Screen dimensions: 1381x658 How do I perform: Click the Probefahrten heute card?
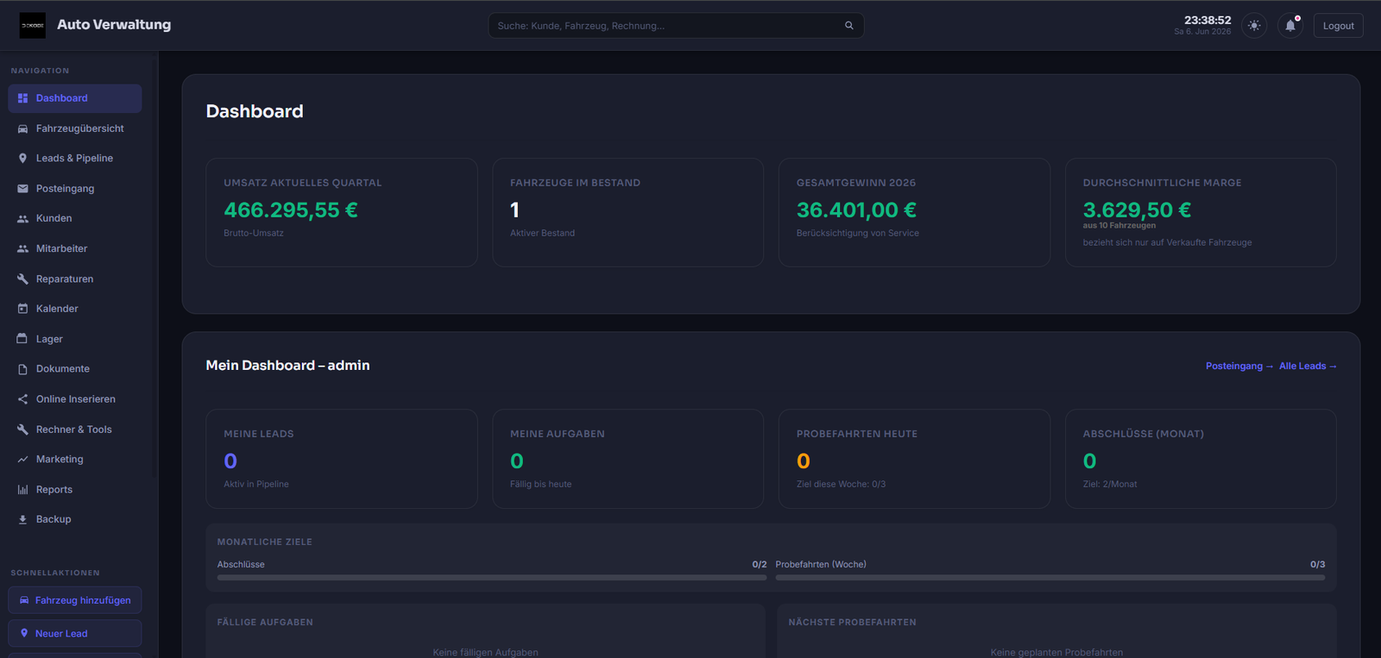914,459
